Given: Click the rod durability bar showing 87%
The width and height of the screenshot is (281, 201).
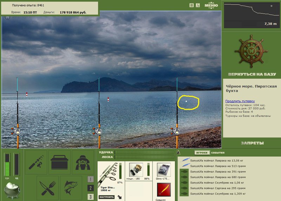Looking at the screenshot, I should [120, 171].
